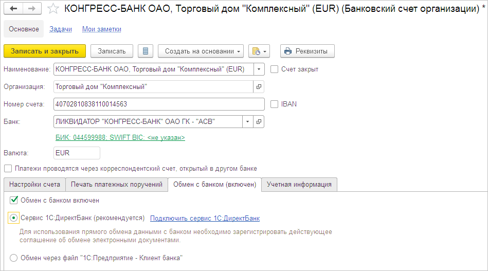Add this form to favorites star
The height and width of the screenshot is (271, 488).
point(53,9)
